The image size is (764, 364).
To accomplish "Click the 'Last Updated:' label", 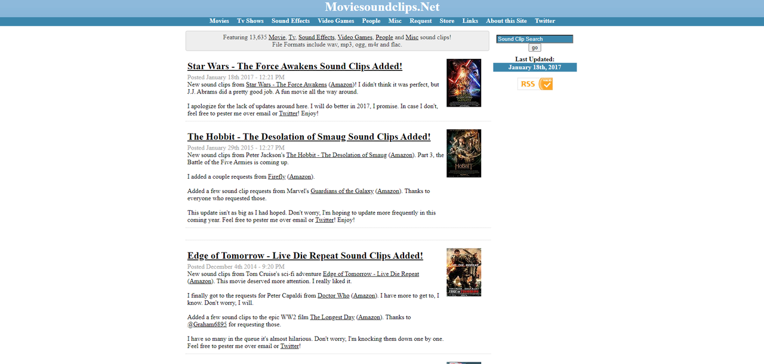I will pyautogui.click(x=535, y=59).
